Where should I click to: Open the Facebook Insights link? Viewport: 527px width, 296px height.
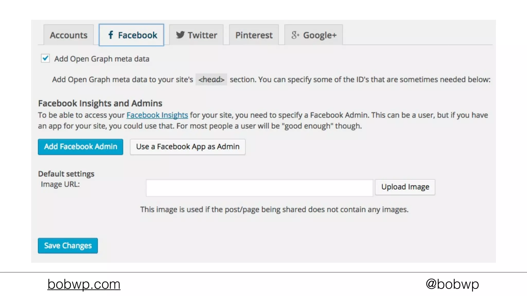157,115
